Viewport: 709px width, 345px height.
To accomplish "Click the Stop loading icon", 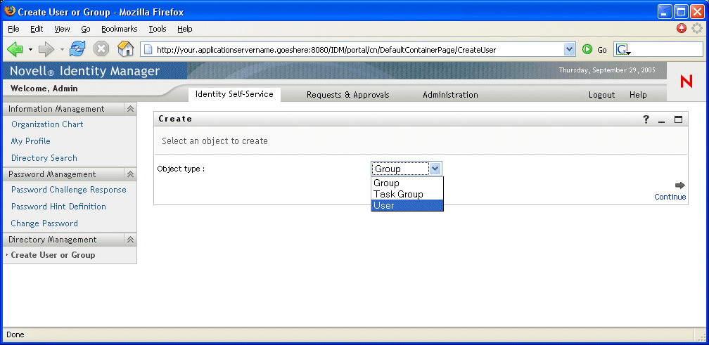I will tap(101, 49).
